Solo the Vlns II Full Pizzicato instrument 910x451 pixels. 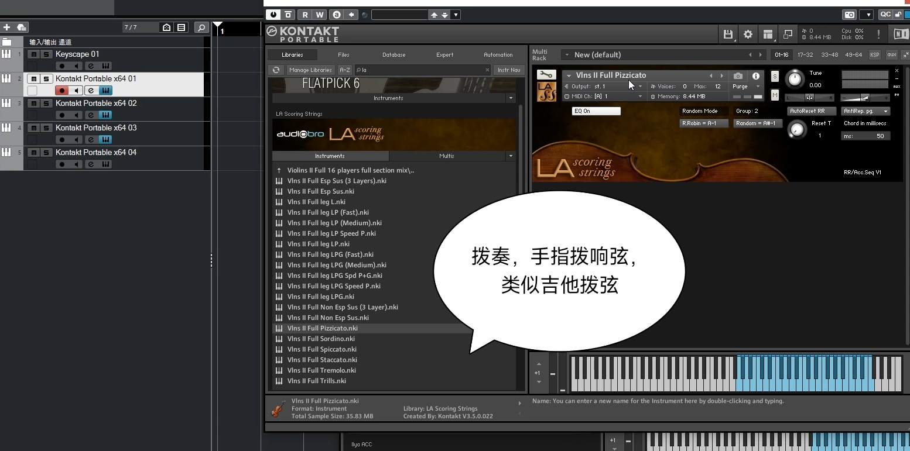click(x=775, y=76)
